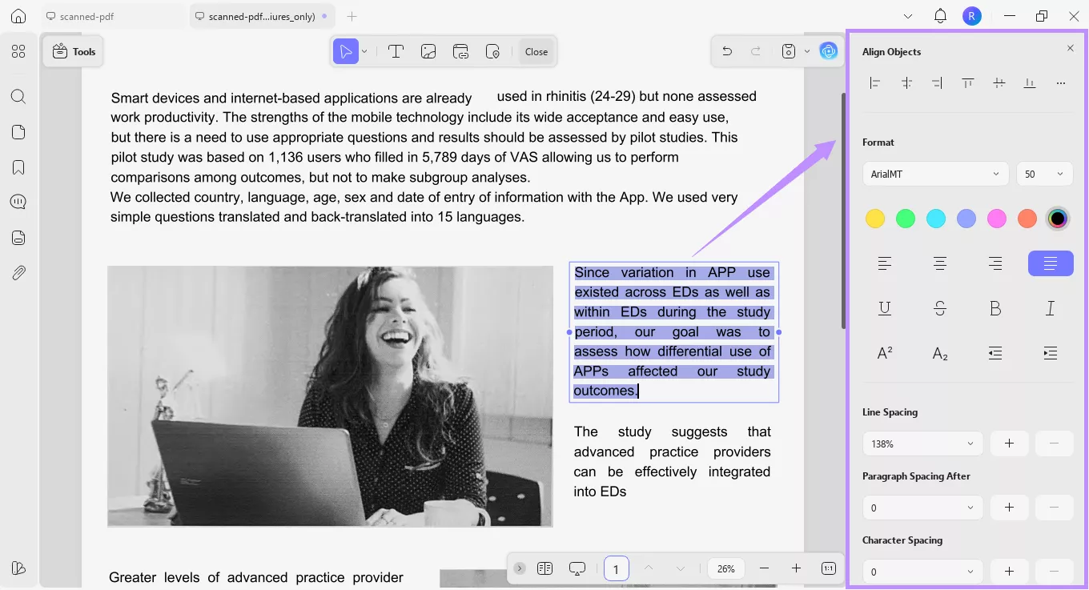This screenshot has width=1089, height=590.
Task: Open more align options via ellipsis
Action: [x=1061, y=82]
